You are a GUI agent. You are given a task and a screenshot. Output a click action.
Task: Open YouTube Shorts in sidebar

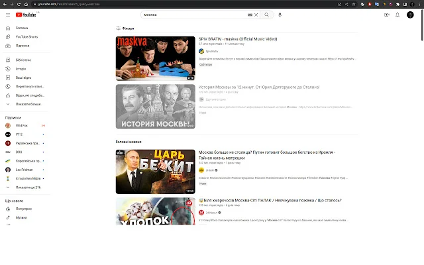pos(26,37)
